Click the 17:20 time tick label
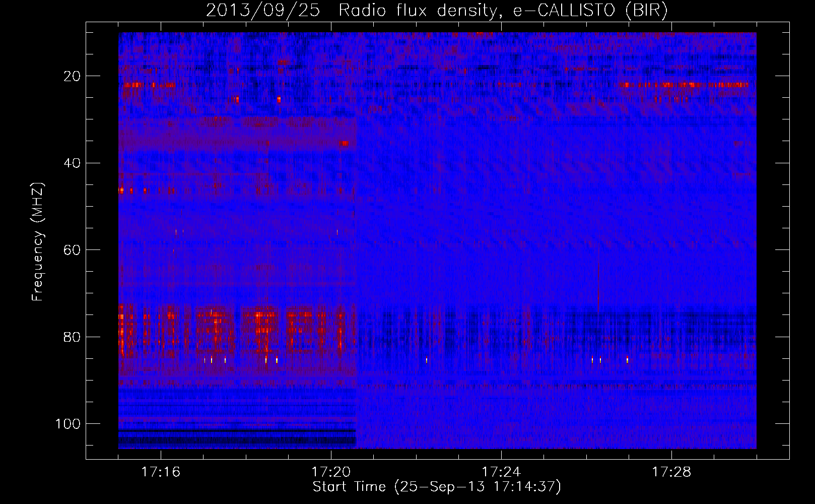815x504 pixels. [x=331, y=472]
